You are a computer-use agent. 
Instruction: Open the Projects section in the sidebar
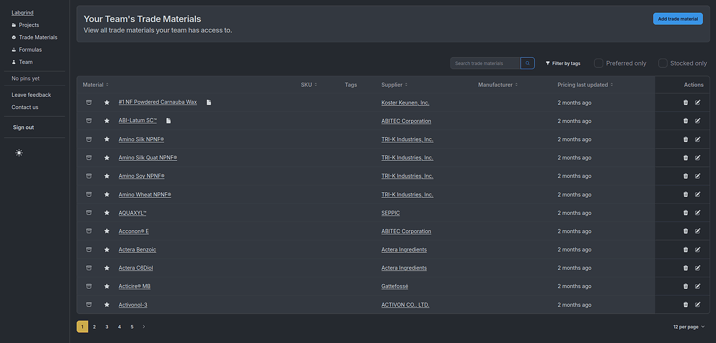[x=28, y=25]
